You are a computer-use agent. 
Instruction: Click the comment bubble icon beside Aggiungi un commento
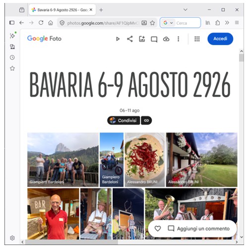click(x=171, y=229)
